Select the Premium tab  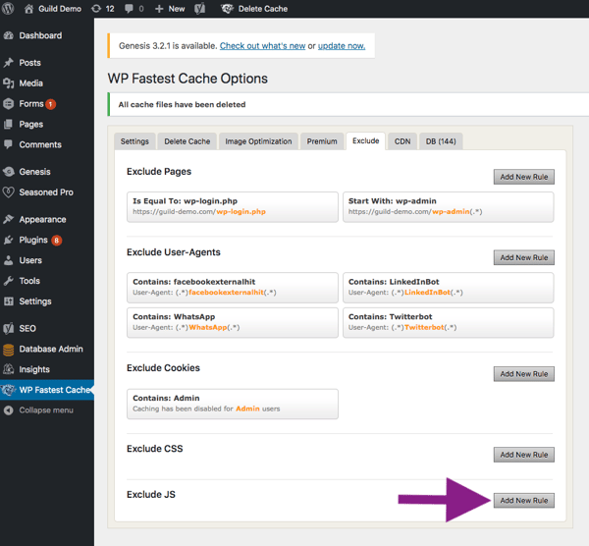(322, 141)
